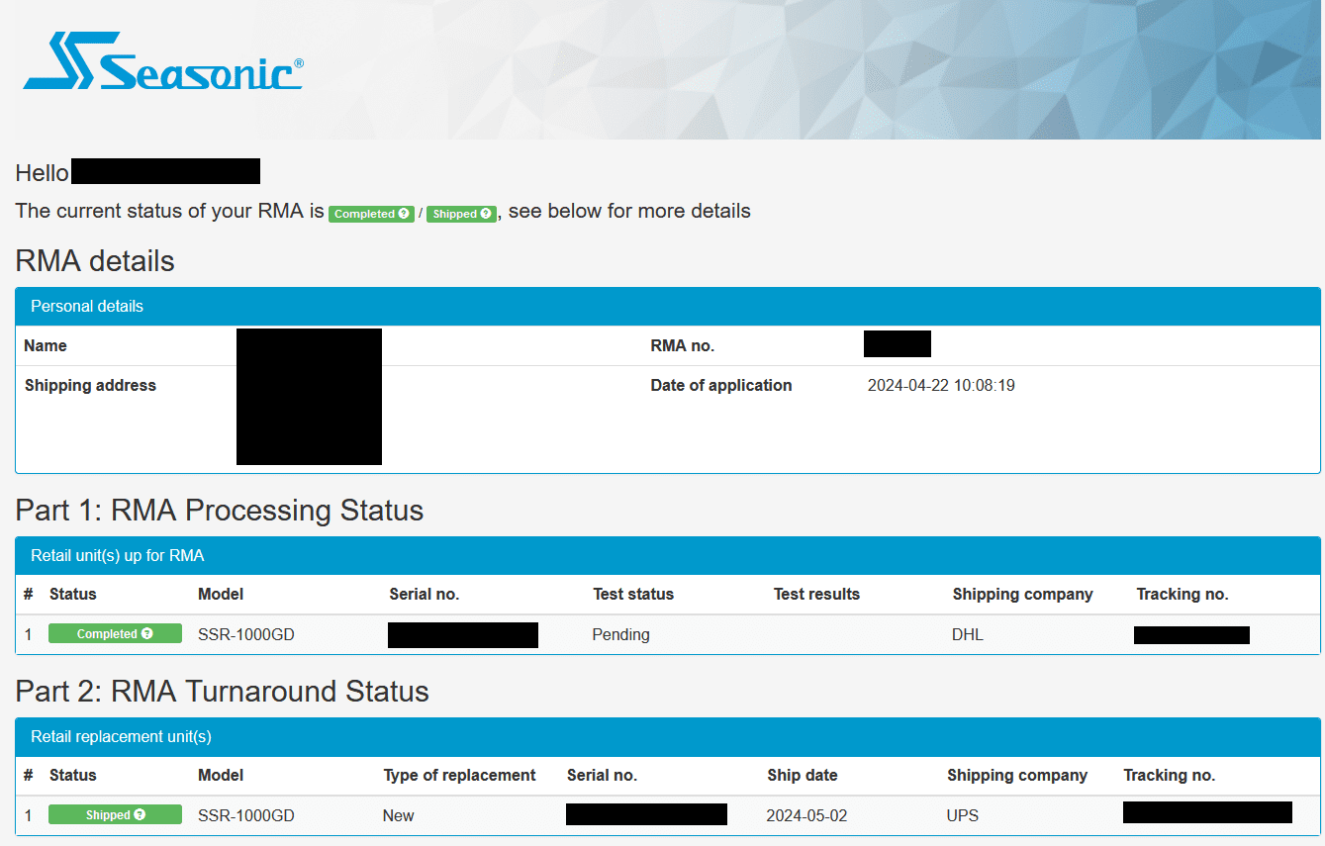The height and width of the screenshot is (846, 1325).
Task: Click the 'Test status' column header
Action: point(633,595)
